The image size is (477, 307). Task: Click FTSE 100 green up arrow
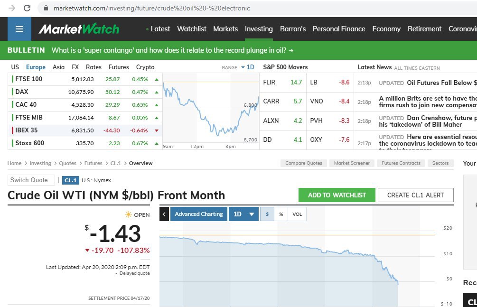pyautogui.click(x=157, y=79)
